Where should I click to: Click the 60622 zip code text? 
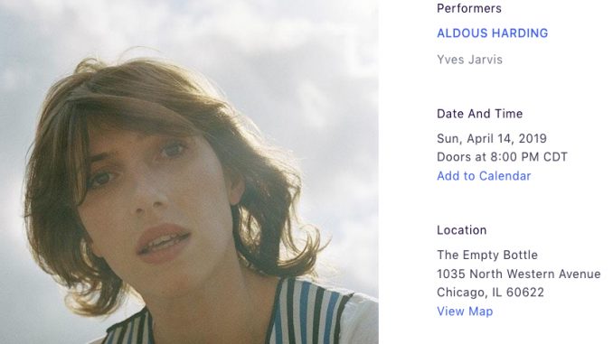524,293
